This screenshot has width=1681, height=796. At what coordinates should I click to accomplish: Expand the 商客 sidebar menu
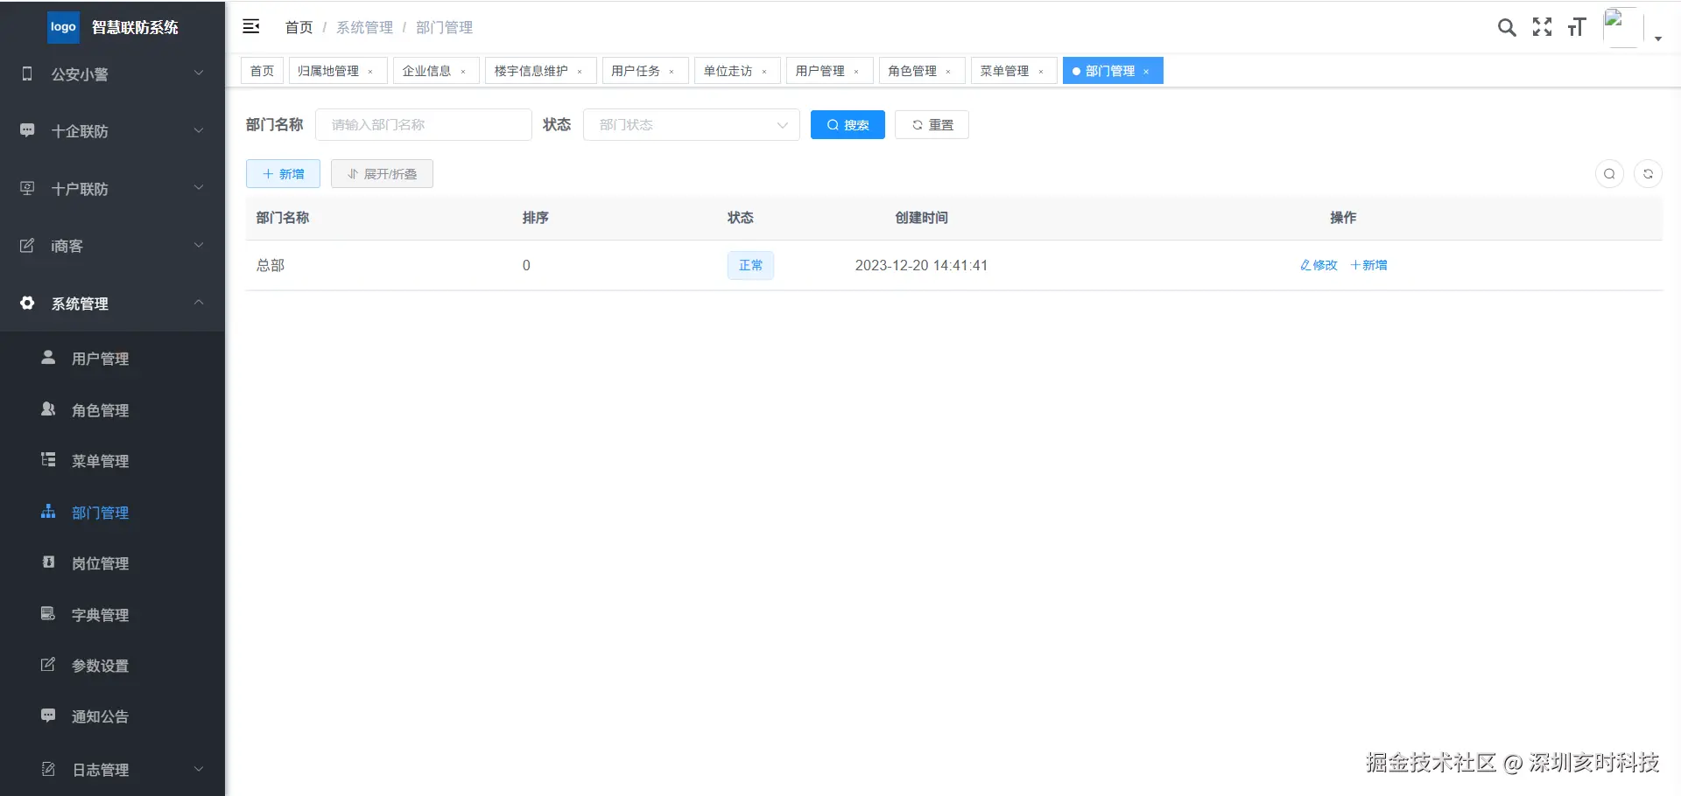[x=199, y=245]
